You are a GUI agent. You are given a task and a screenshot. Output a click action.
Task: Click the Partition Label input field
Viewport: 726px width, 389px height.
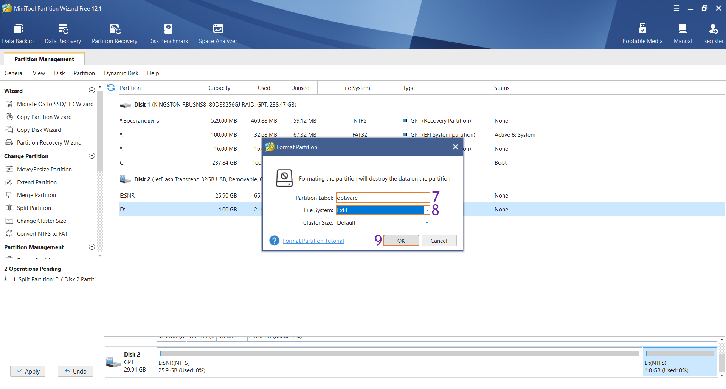coord(383,198)
